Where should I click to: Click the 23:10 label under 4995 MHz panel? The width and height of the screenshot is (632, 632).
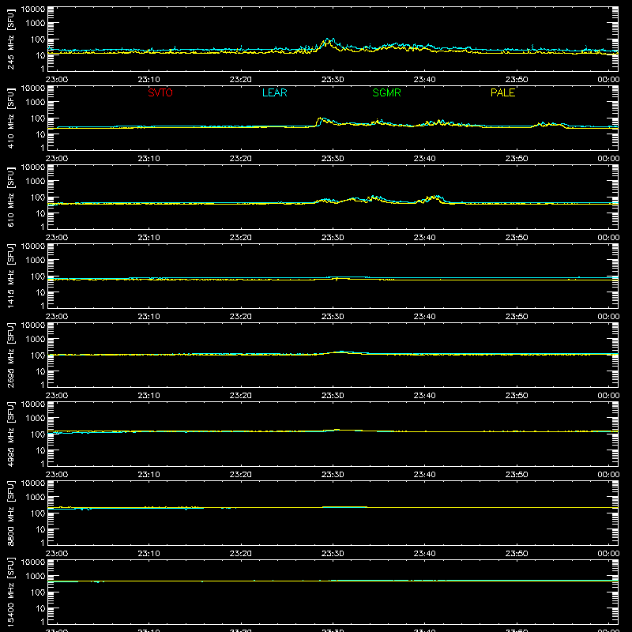[149, 475]
